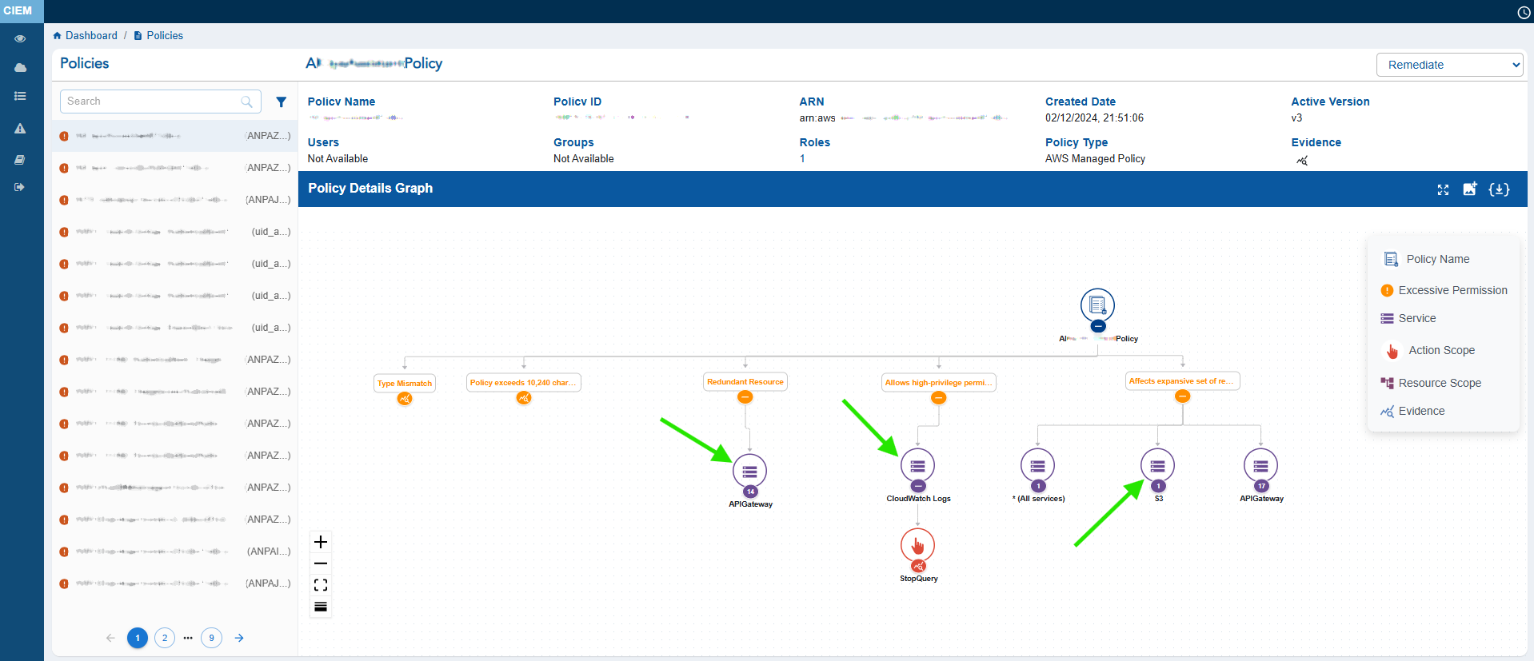Focus the policy Search field
This screenshot has width=1534, height=661.
click(152, 102)
